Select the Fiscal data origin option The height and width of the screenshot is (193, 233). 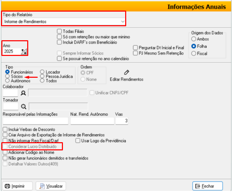tap(194, 54)
